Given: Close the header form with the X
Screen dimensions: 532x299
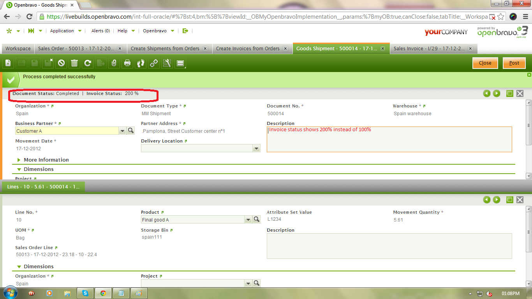Looking at the screenshot, I should tap(520, 93).
